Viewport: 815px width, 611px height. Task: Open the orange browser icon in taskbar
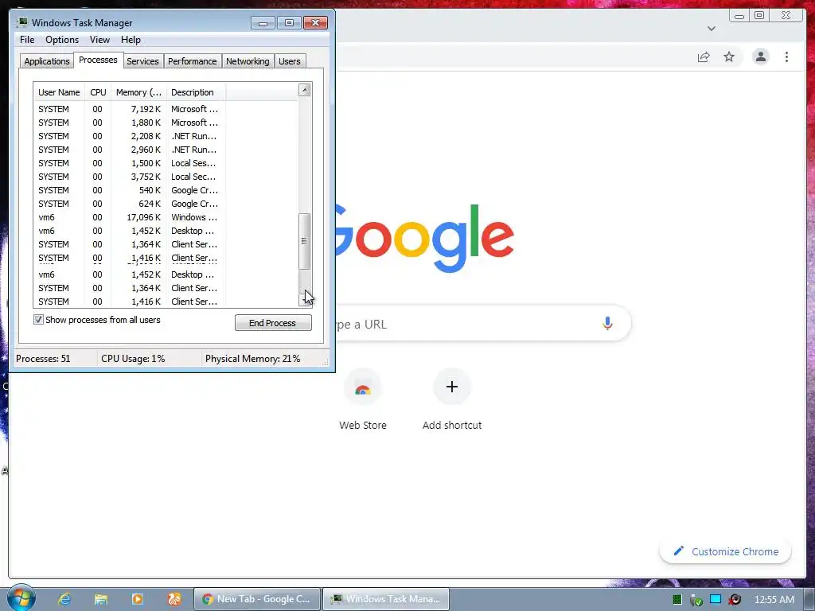(174, 599)
